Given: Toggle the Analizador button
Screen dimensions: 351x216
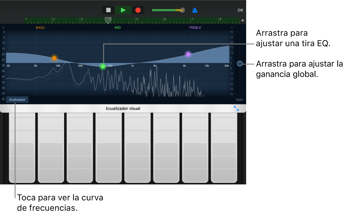Looking at the screenshot, I should pos(17,100).
